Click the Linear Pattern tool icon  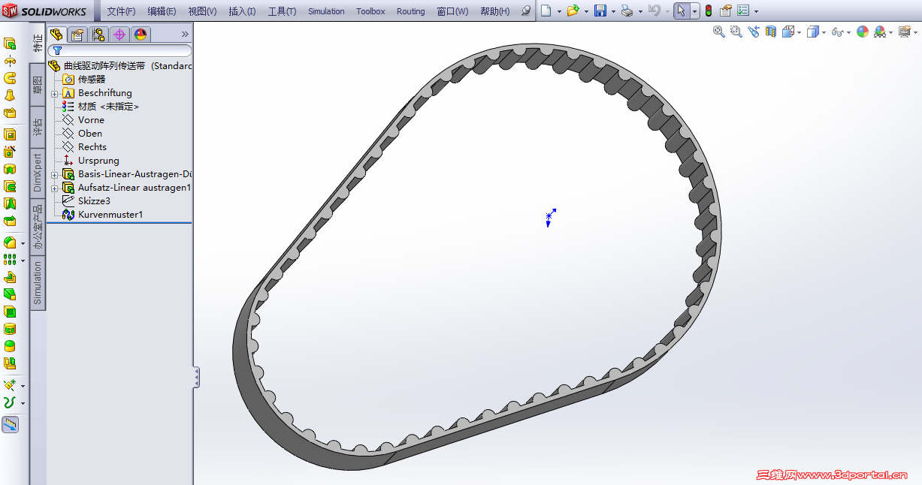point(10,260)
